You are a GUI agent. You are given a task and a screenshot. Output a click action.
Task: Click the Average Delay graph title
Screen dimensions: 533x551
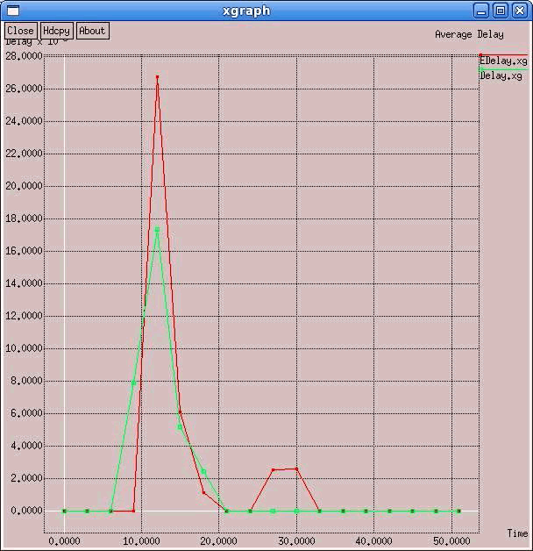tap(469, 35)
